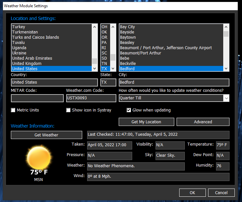Open the Advanced settings button
The height and width of the screenshot is (202, 242).
203,122
